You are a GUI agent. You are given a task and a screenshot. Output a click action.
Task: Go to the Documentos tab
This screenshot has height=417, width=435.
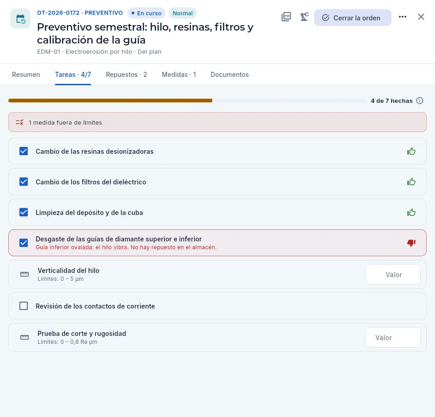tap(230, 75)
